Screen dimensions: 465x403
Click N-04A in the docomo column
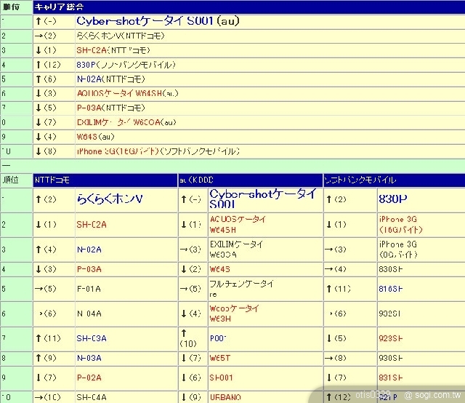tap(89, 314)
